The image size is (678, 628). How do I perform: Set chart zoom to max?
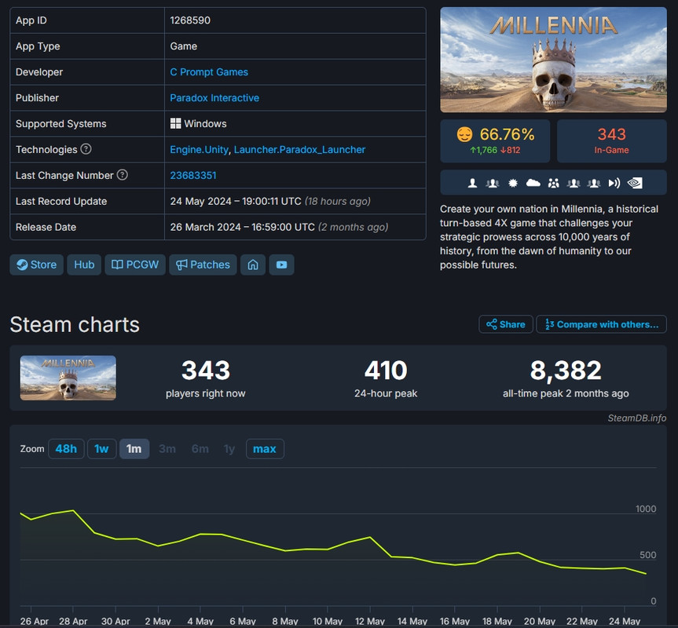coord(265,449)
